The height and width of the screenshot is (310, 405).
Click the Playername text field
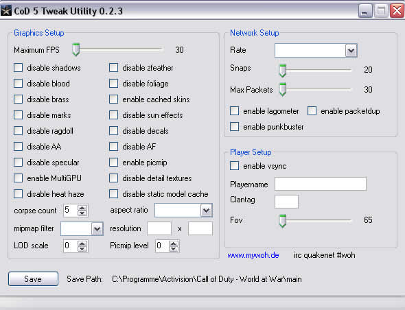(321, 184)
